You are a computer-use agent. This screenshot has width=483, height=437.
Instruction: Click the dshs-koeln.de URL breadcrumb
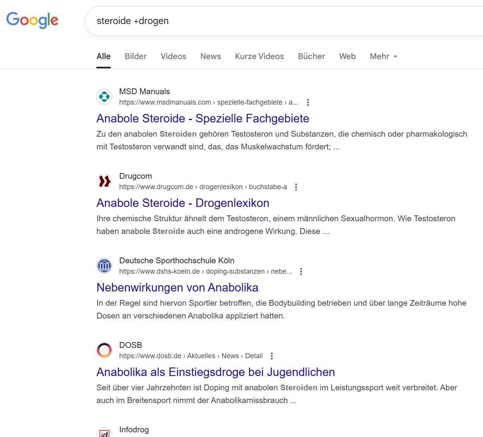point(206,271)
